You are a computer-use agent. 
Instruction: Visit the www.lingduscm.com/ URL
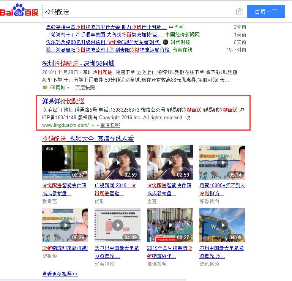65,125
